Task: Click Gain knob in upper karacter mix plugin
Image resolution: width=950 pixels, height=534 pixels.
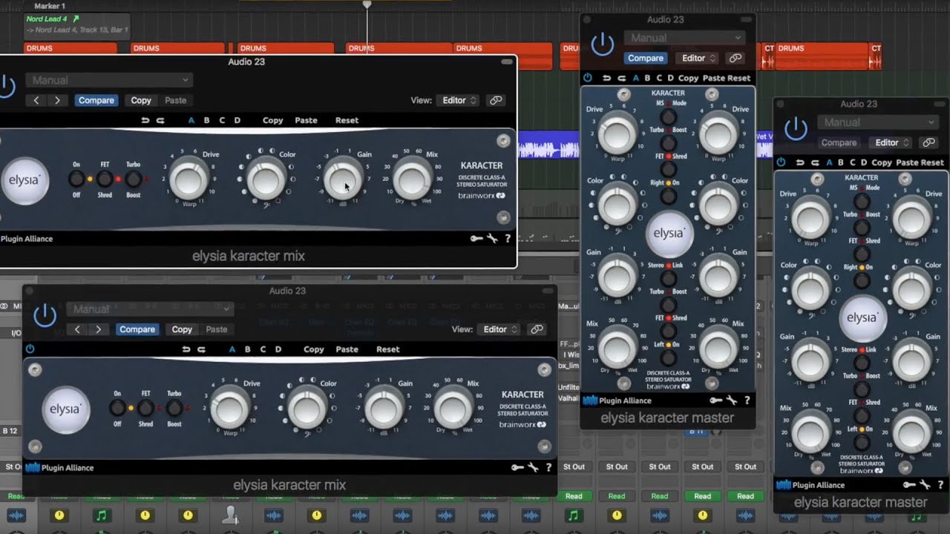Action: pyautogui.click(x=343, y=179)
